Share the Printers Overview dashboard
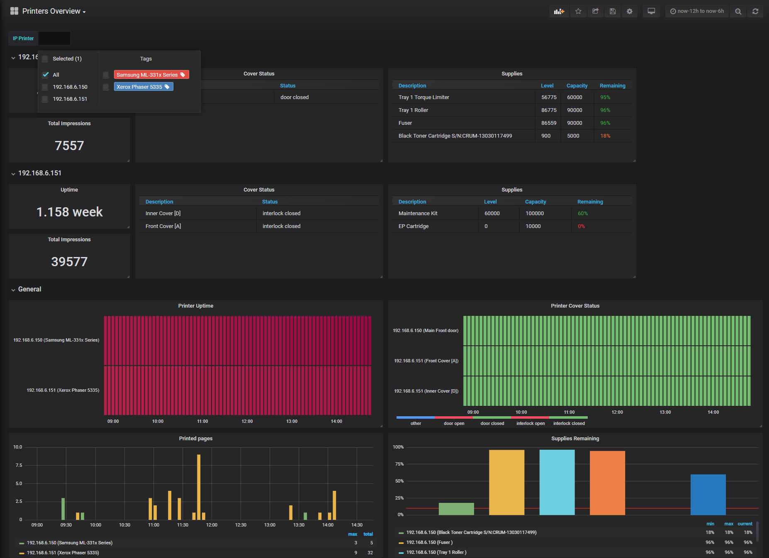 coord(596,12)
